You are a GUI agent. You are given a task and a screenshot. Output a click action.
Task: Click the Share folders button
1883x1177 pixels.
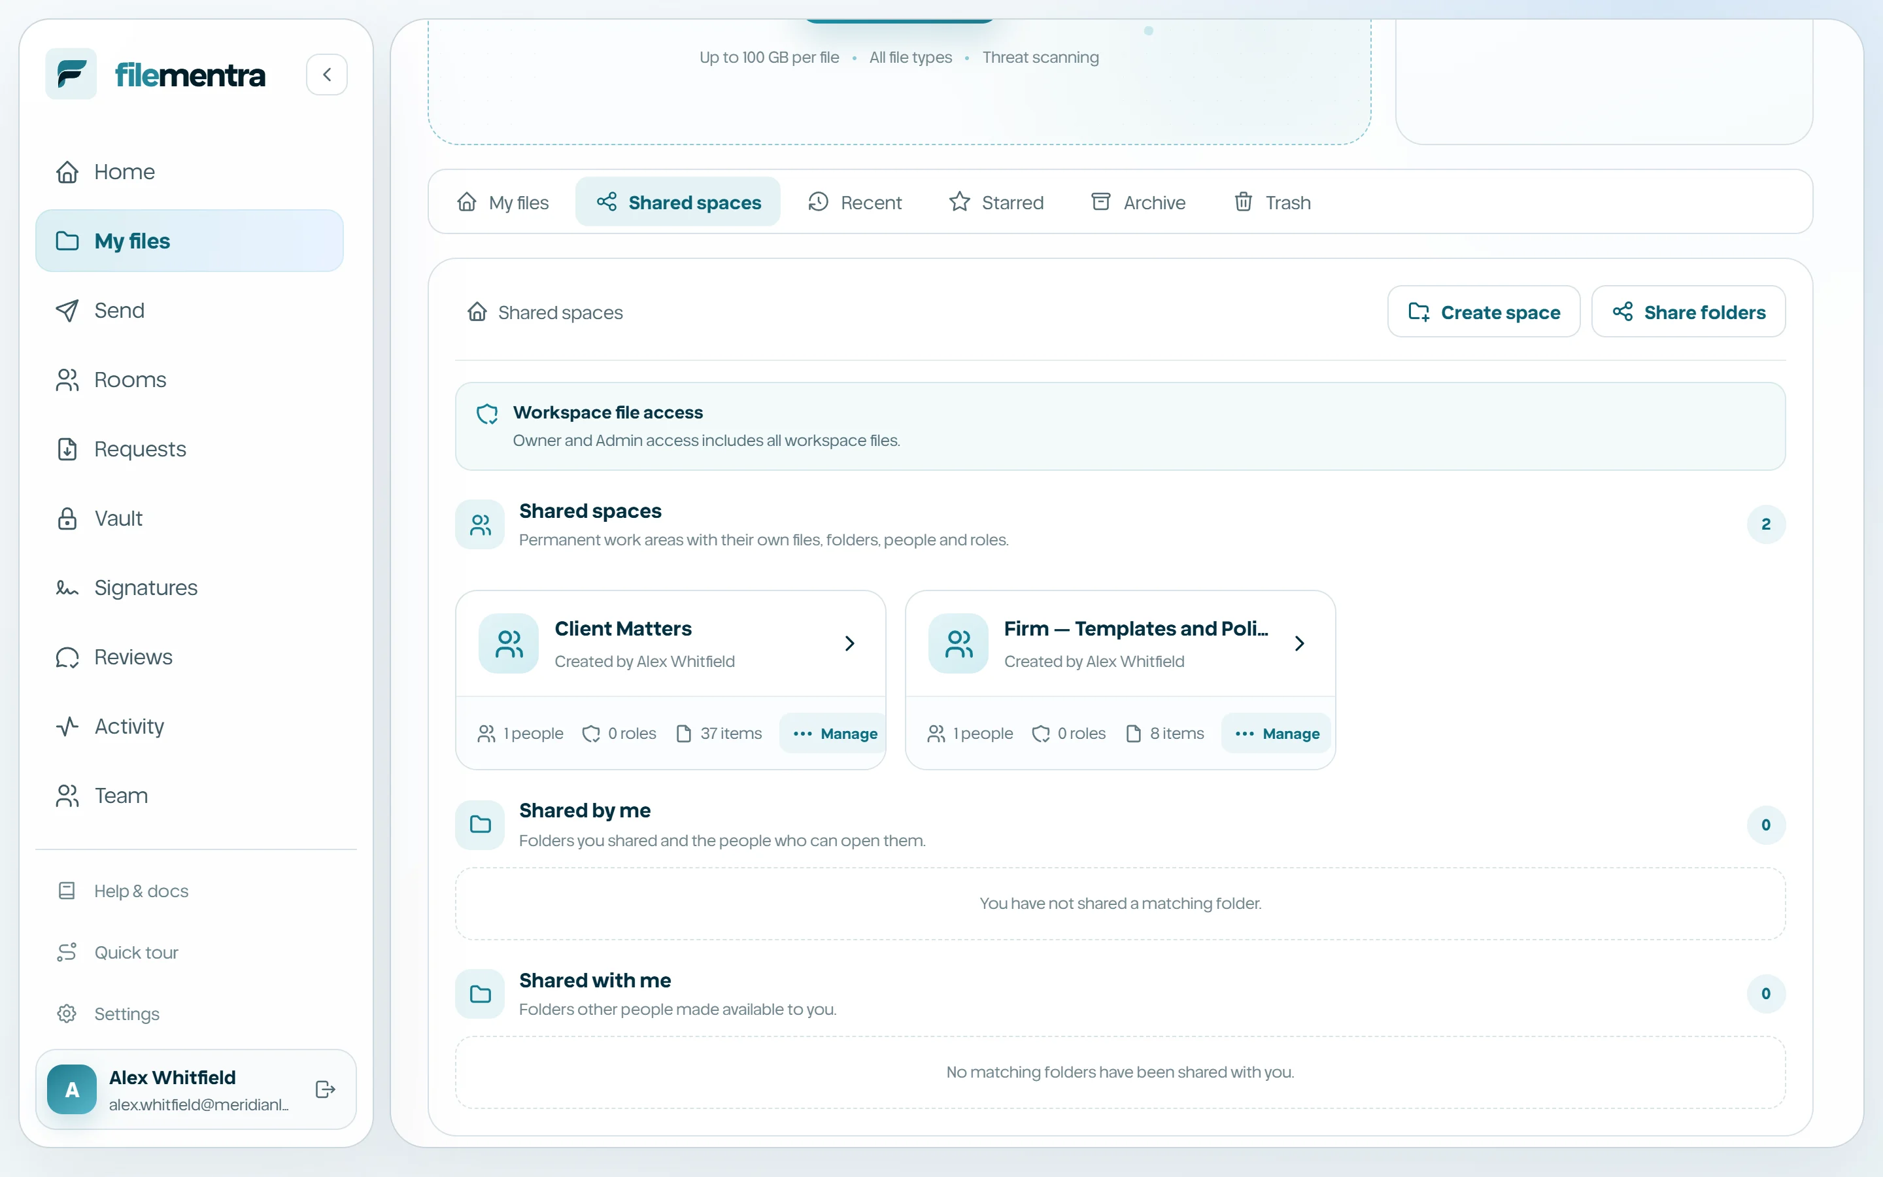point(1688,311)
